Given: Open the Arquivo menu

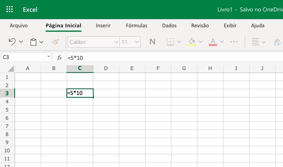Looking at the screenshot, I should 18,25.
